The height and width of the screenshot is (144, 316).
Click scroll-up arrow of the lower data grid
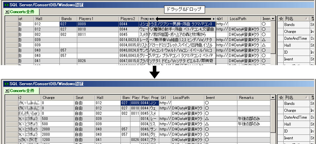273,98
